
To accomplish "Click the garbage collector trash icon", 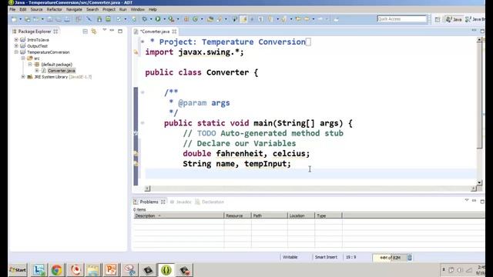I will point(410,258).
